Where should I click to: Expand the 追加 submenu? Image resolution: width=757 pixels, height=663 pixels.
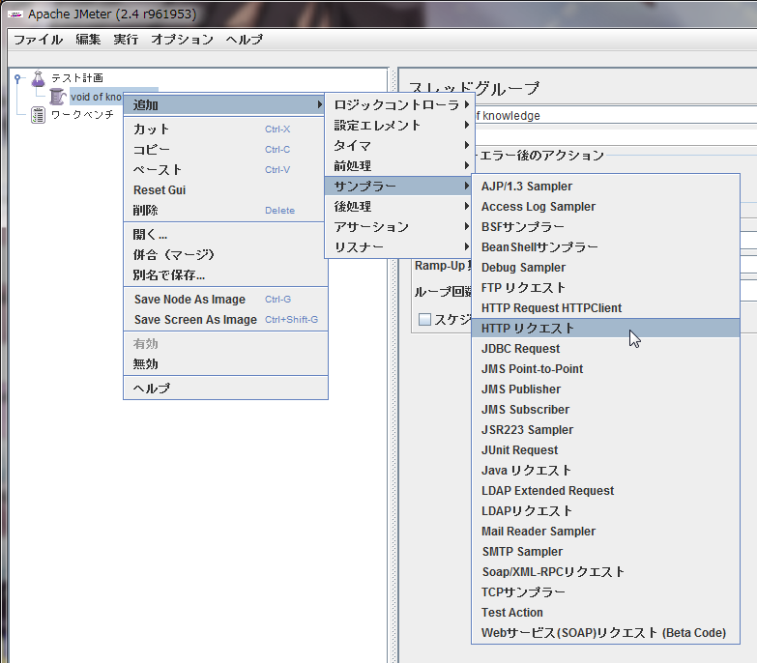point(224,104)
